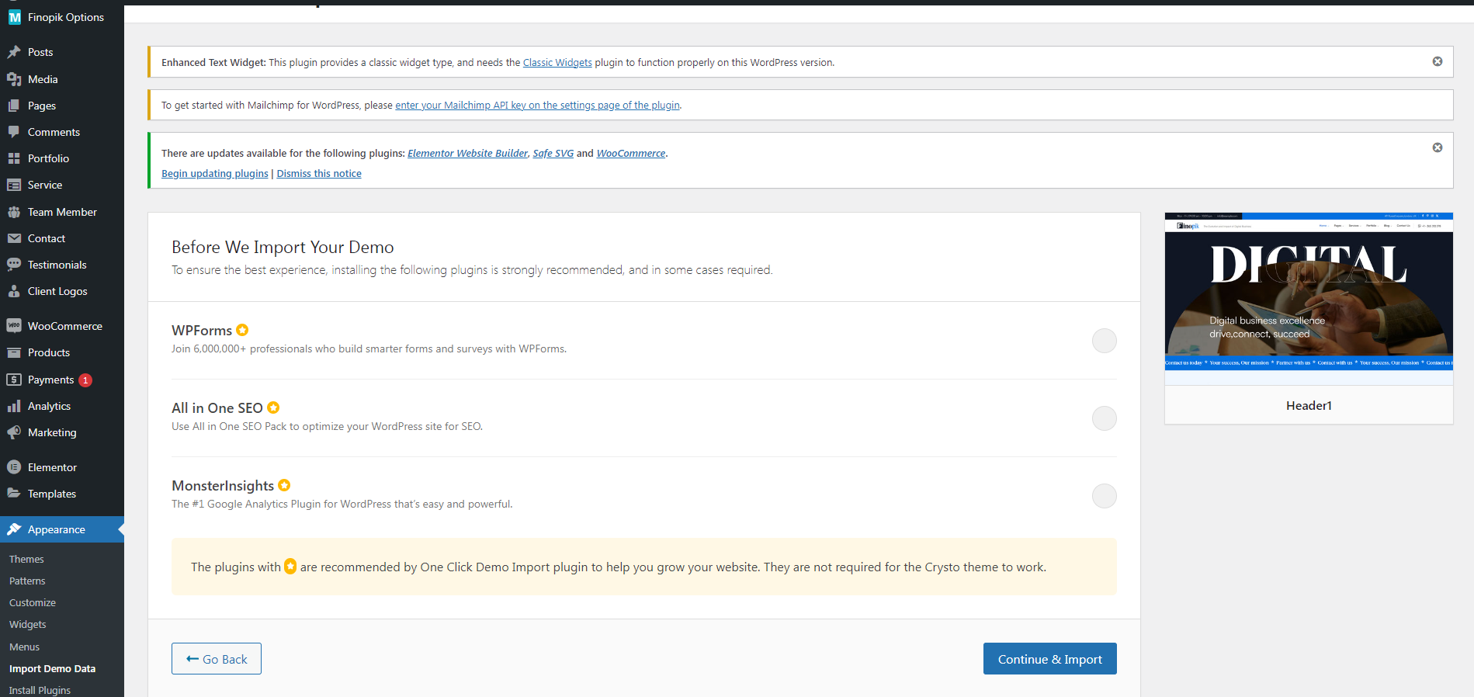Toggle the All in One SEO plugin switch
The height and width of the screenshot is (697, 1474).
pos(1104,418)
